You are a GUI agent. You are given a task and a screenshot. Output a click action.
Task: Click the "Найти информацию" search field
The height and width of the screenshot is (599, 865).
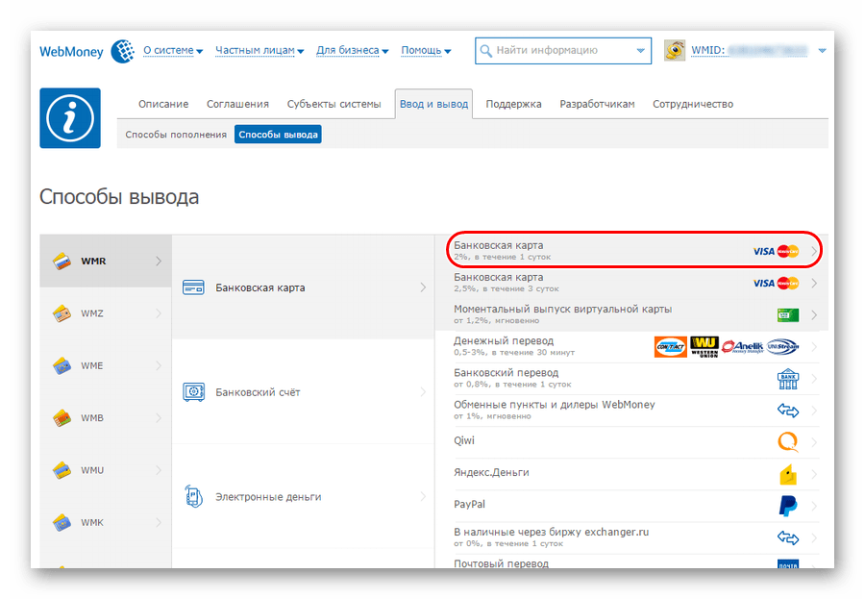tap(557, 51)
